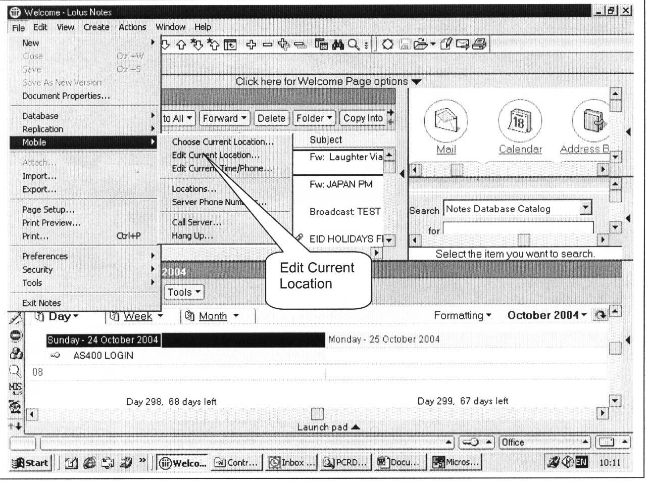Select the magnifying glass zoom toolbar icon
This screenshot has width=649, height=483.
tap(353, 44)
